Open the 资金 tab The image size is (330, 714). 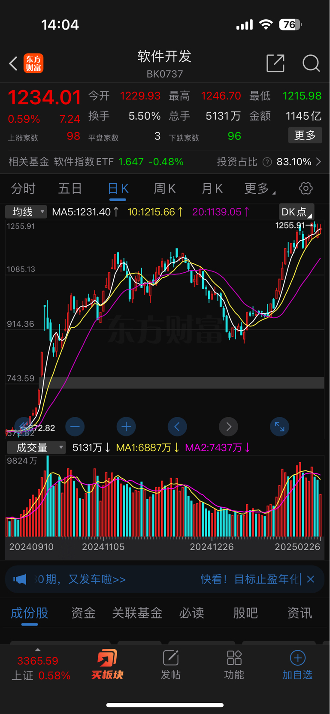[x=83, y=613]
